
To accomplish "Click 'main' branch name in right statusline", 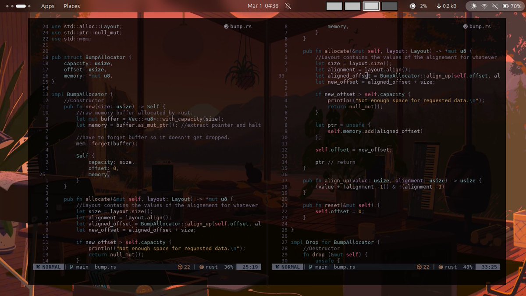I will pyautogui.click(x=321, y=267).
